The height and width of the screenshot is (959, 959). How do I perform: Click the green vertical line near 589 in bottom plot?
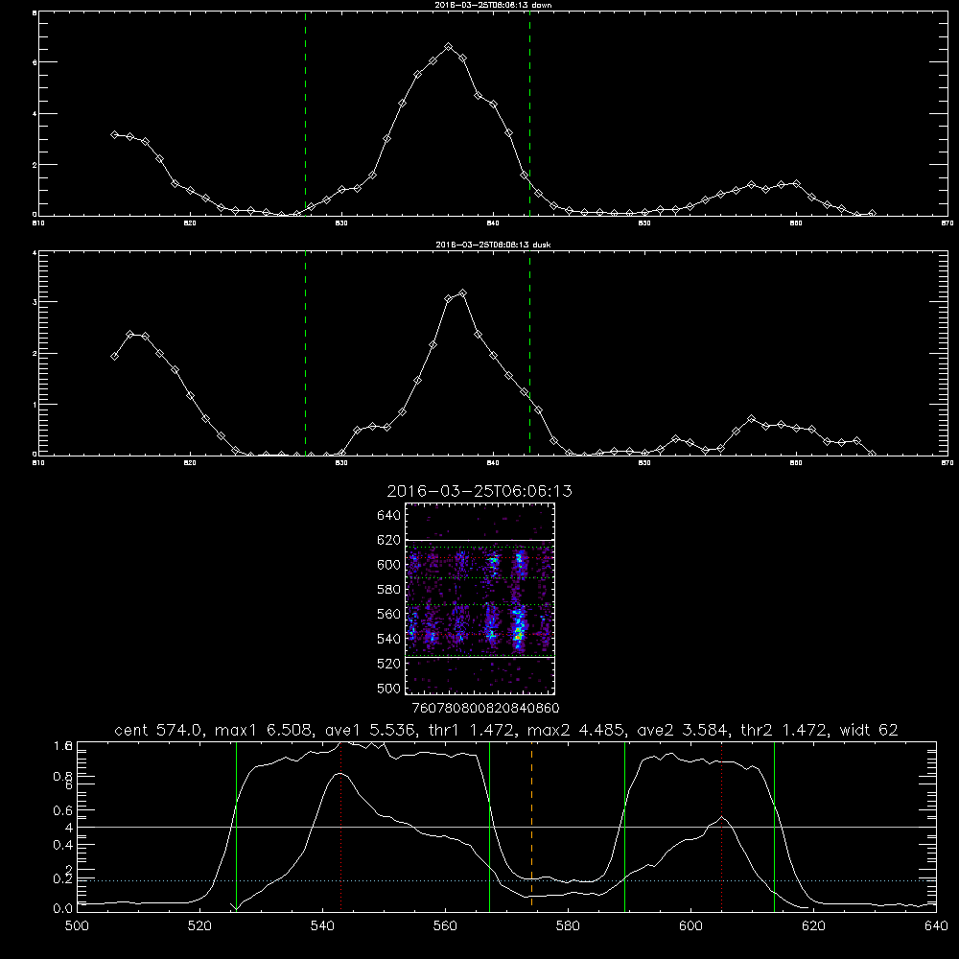(x=624, y=827)
